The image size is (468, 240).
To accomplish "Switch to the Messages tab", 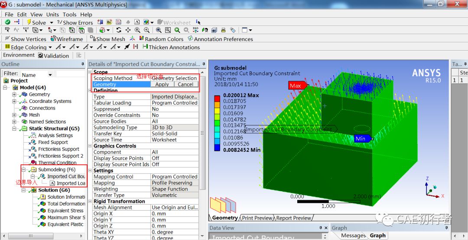I will [353, 236].
